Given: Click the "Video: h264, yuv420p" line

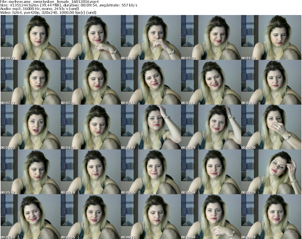Looking at the screenshot, I should pos(48,12).
